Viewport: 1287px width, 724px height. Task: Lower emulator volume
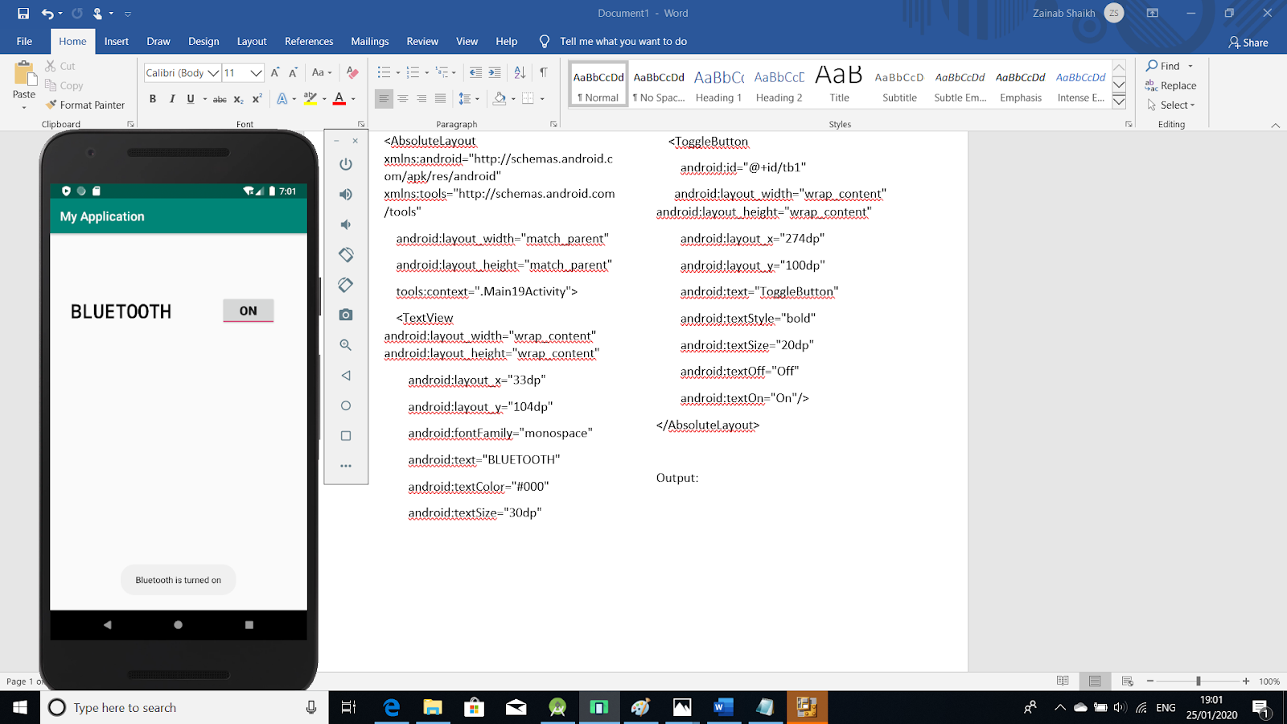(346, 224)
